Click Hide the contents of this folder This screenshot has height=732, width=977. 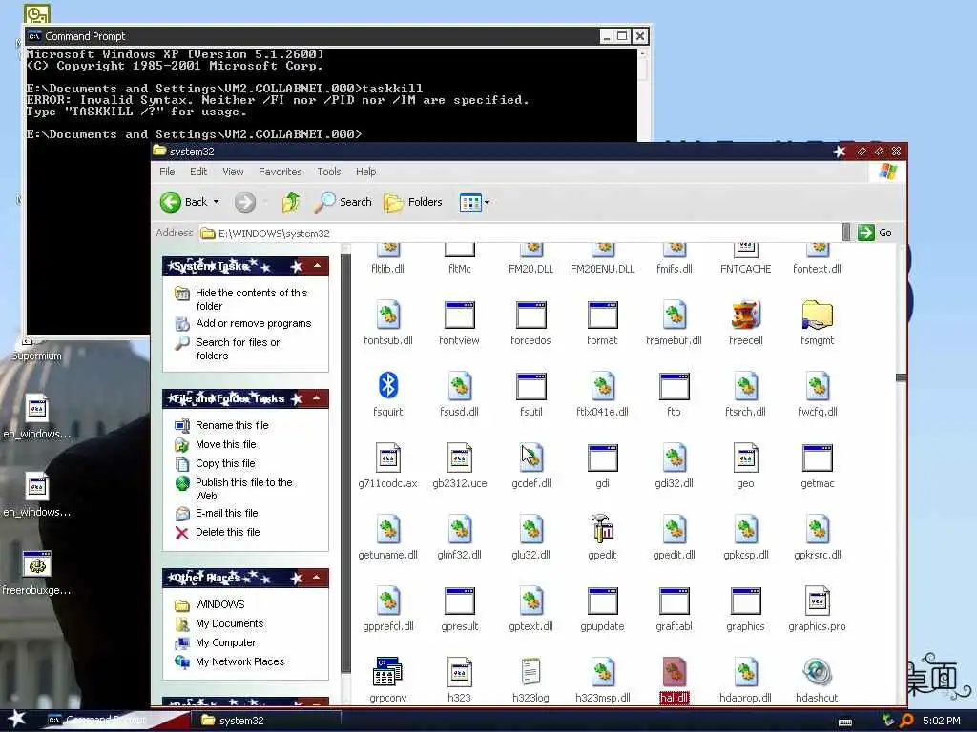coord(251,299)
